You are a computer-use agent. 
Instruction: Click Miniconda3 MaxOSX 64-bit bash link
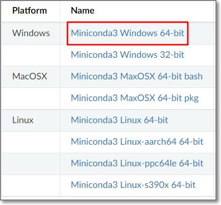(x=136, y=76)
